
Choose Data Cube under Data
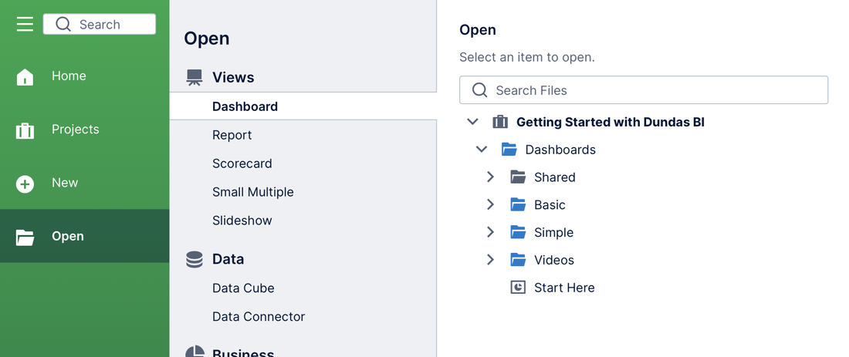(243, 288)
